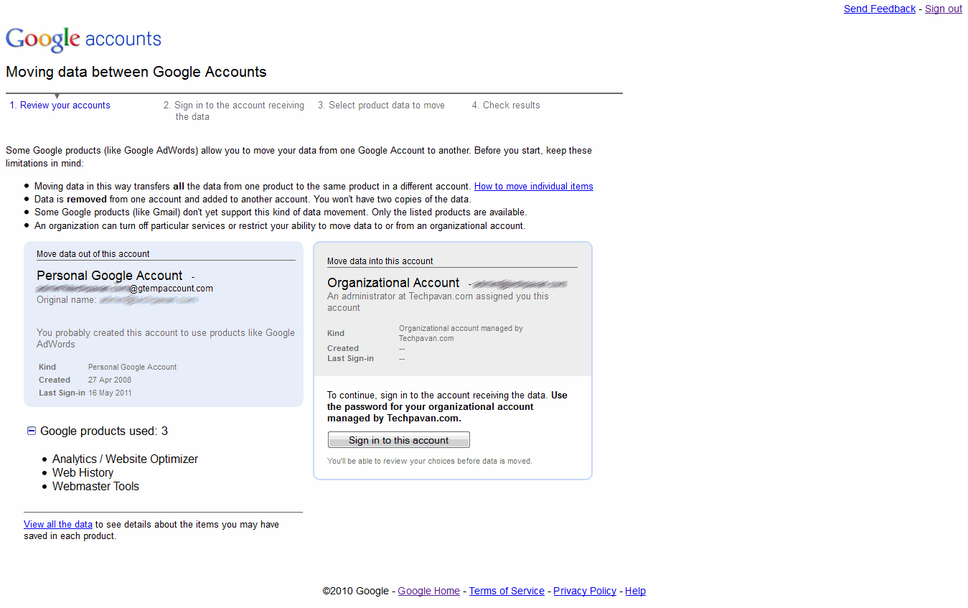
Task: Click the Created date 27 Apr 2008
Action: click(x=110, y=380)
